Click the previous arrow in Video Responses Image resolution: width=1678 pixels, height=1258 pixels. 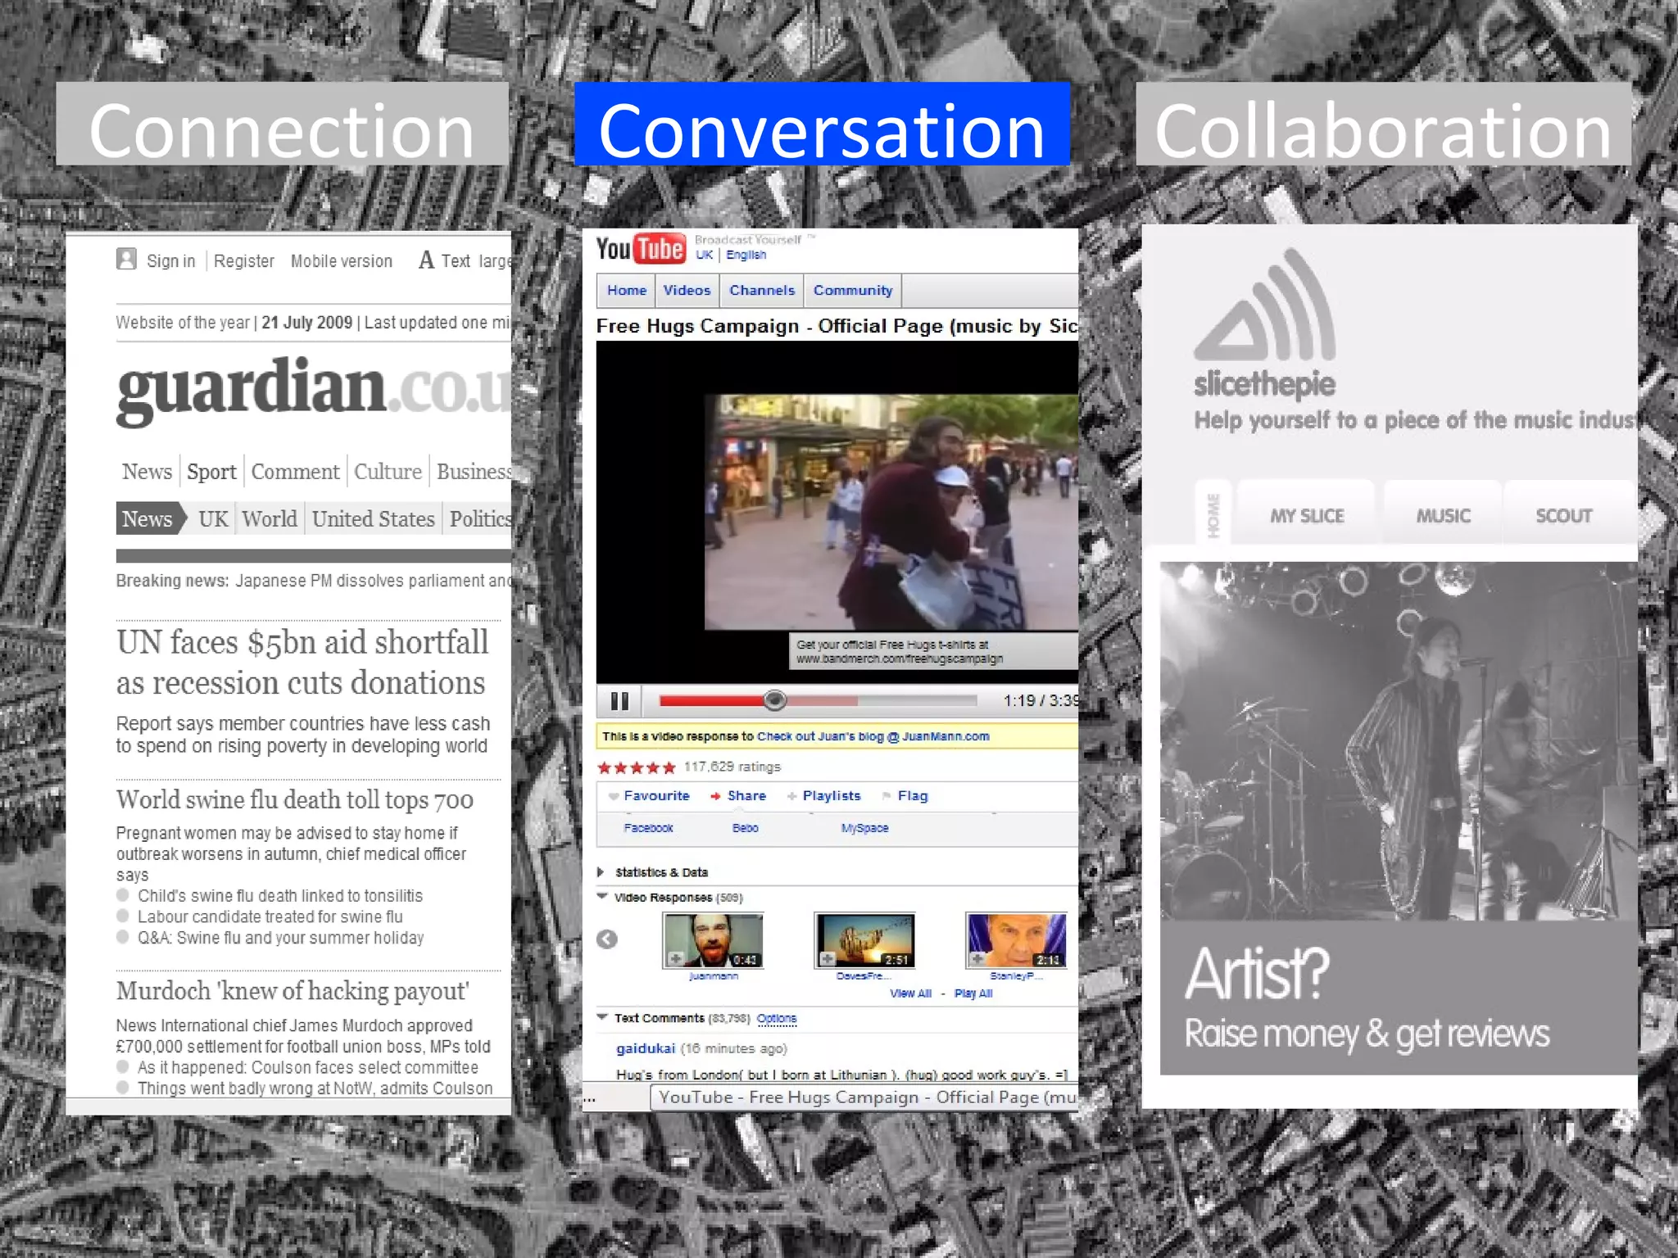pos(607,939)
